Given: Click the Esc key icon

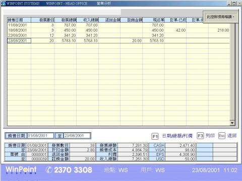Looking at the screenshot, I should [222, 136].
